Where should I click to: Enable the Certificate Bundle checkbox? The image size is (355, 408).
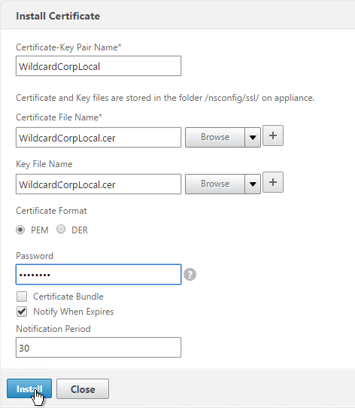pyautogui.click(x=22, y=297)
